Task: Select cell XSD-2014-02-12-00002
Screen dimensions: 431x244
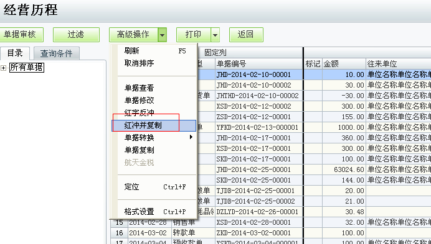Action: (259, 106)
